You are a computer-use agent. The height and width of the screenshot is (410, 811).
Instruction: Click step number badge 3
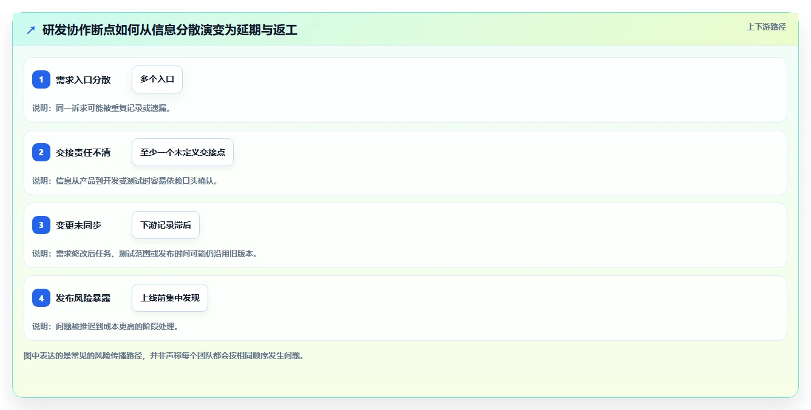tap(41, 225)
